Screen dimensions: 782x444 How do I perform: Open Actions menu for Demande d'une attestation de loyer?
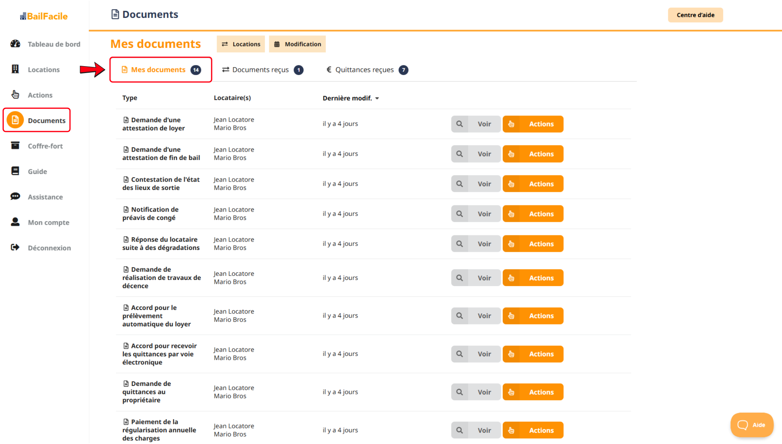pyautogui.click(x=533, y=124)
